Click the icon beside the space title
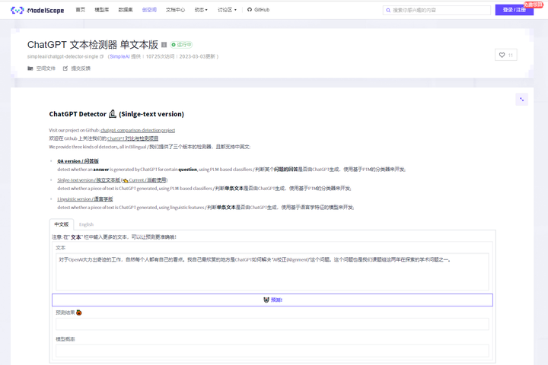The width and height of the screenshot is (548, 365). (164, 45)
